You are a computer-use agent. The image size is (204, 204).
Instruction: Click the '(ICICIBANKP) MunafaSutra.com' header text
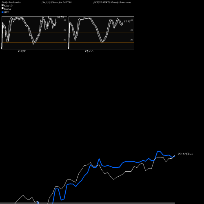coord(112,2)
